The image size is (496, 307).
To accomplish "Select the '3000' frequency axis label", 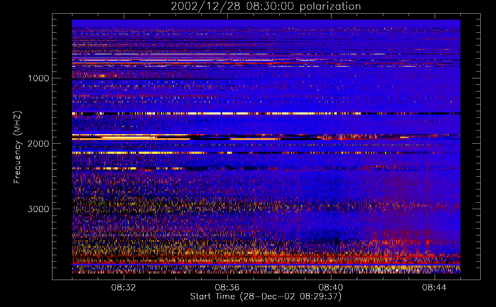I will click(38, 209).
